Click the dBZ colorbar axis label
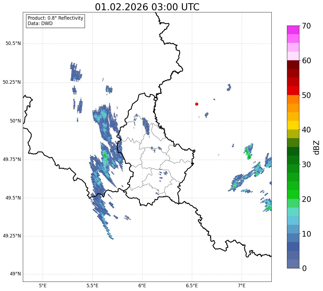323x291 pixels. click(317, 147)
